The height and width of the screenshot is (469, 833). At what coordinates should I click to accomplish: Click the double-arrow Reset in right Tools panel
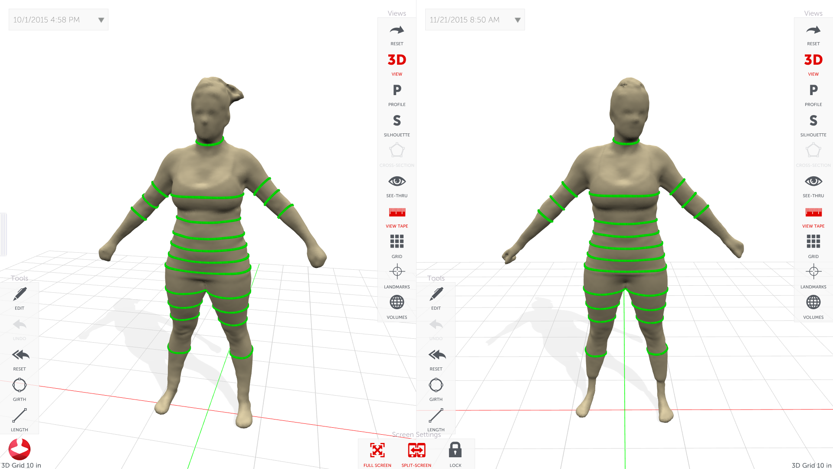(436, 356)
